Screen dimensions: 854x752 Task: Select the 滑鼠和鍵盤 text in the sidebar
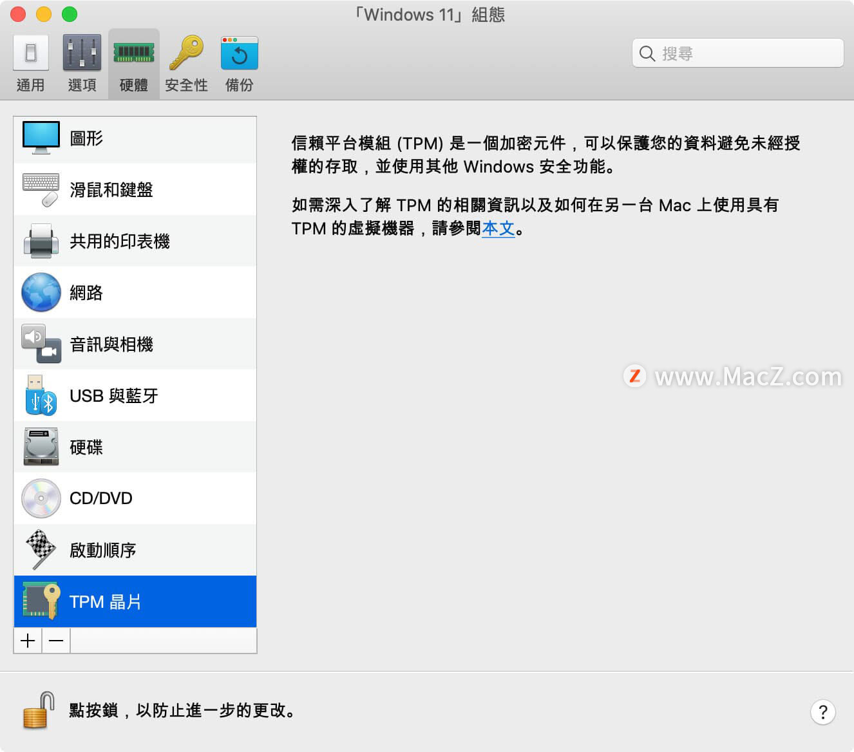click(x=111, y=189)
